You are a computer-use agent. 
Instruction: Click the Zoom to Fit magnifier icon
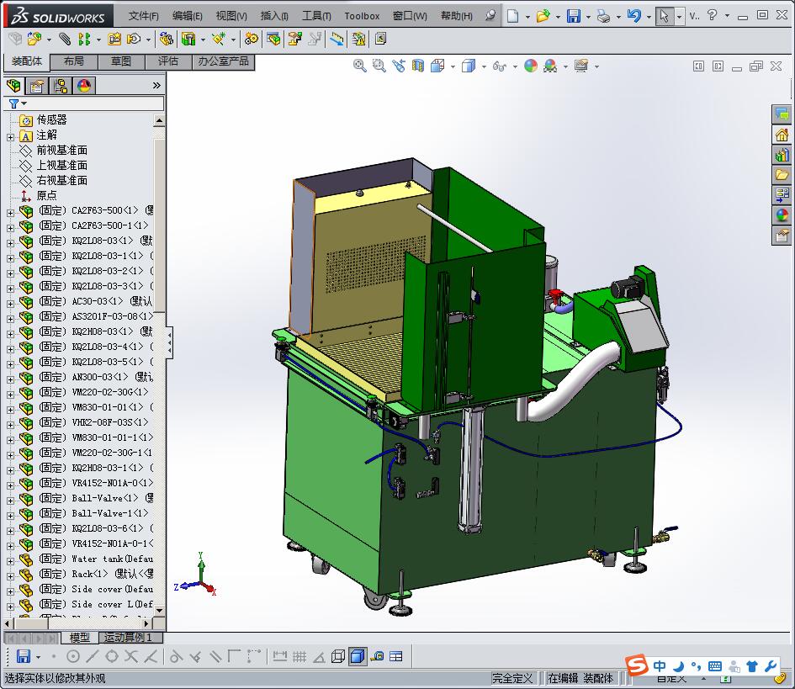pos(360,66)
